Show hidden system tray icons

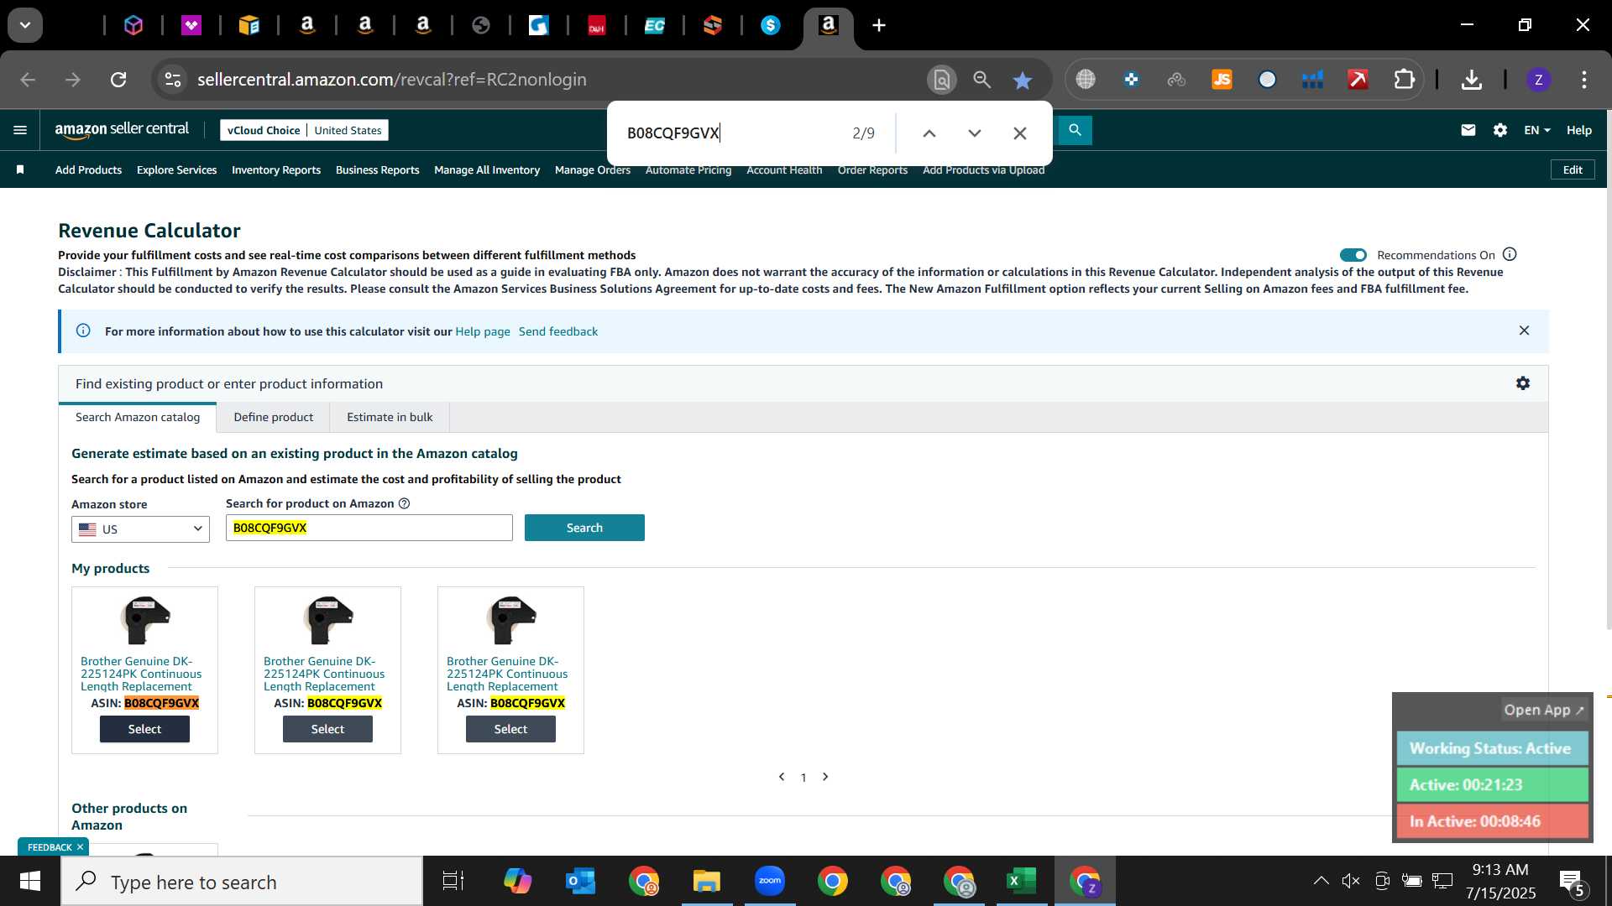[x=1321, y=881]
